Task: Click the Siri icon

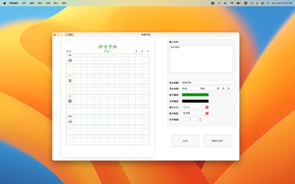Action: tap(268, 3)
